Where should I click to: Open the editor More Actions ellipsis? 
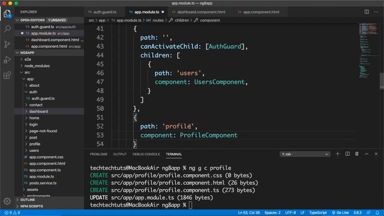click(x=376, y=12)
